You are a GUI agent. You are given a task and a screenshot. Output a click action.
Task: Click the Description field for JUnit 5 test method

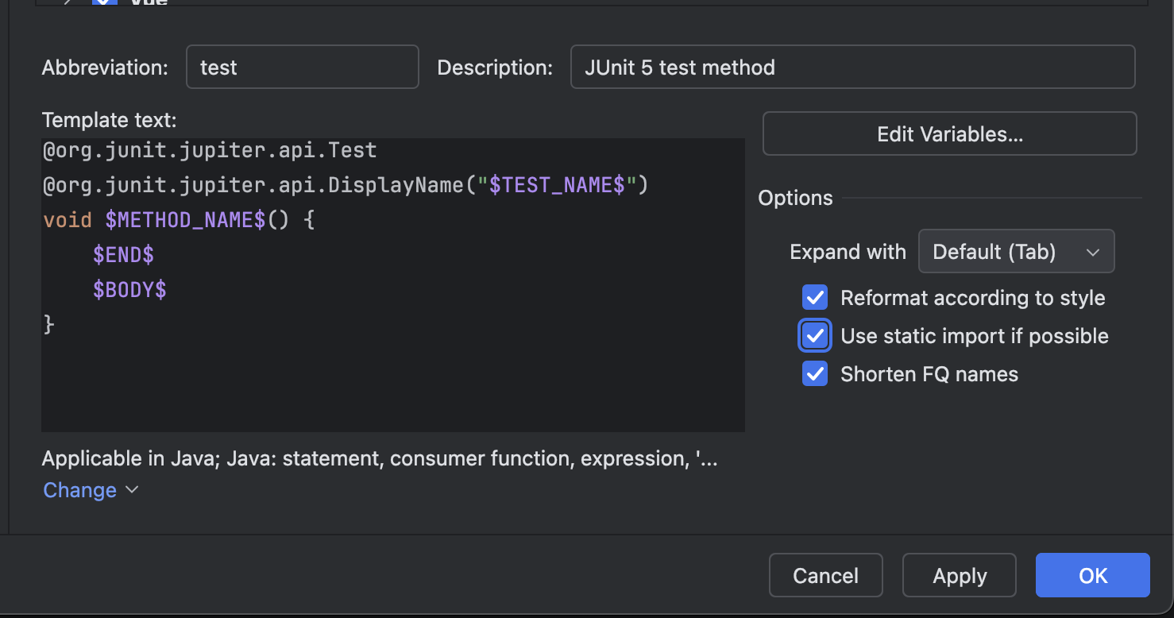coord(852,68)
